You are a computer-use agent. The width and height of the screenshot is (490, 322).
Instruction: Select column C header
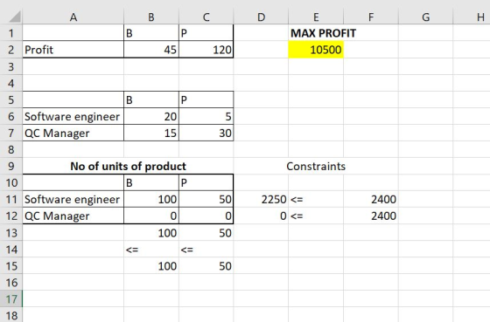206,17
